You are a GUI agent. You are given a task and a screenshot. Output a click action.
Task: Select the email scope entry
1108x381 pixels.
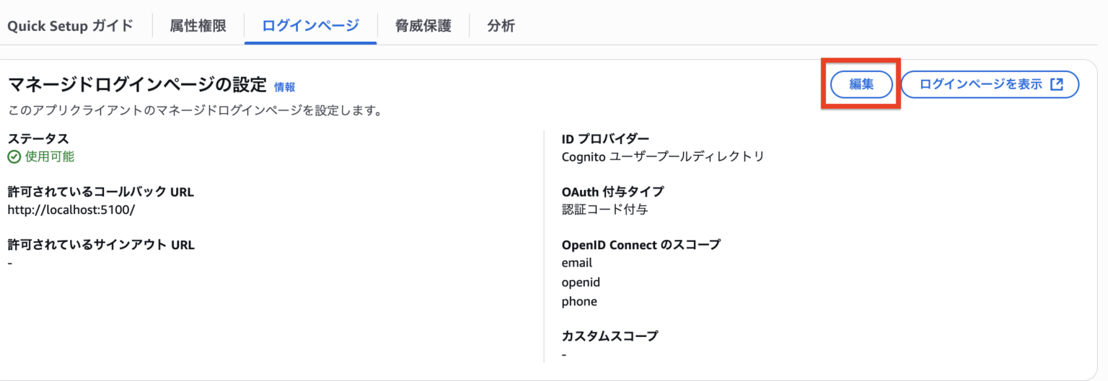pos(577,263)
